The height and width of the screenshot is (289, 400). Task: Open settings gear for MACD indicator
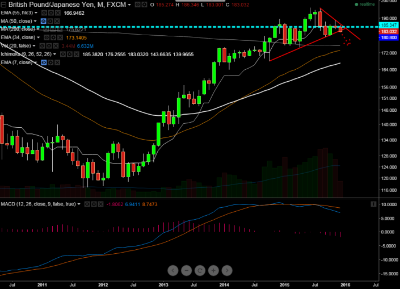[x=94, y=204]
